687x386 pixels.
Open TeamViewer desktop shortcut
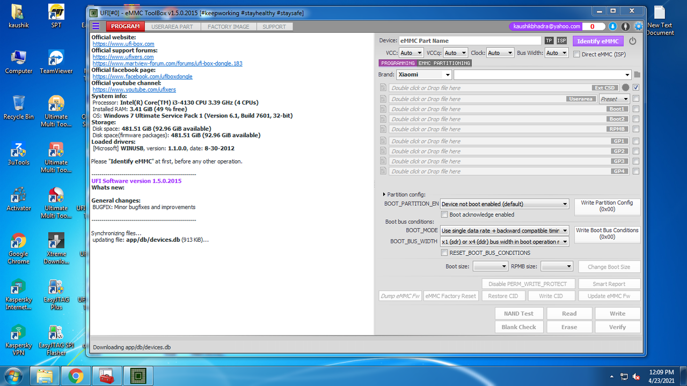(56, 62)
